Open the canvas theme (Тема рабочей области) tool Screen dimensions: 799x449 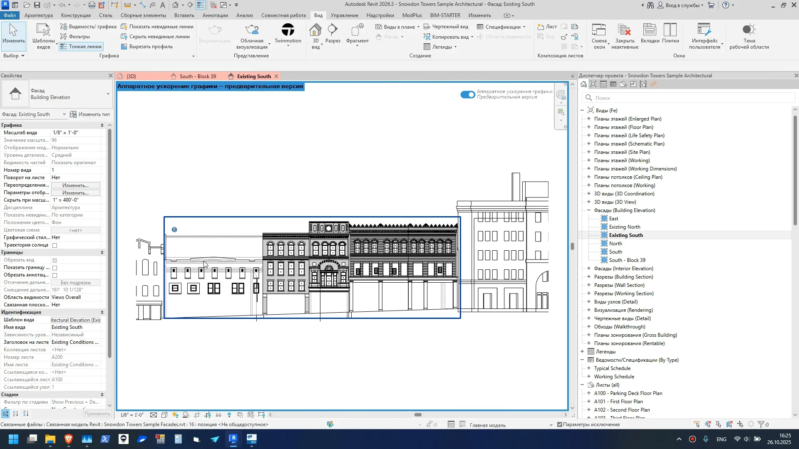pos(749,36)
